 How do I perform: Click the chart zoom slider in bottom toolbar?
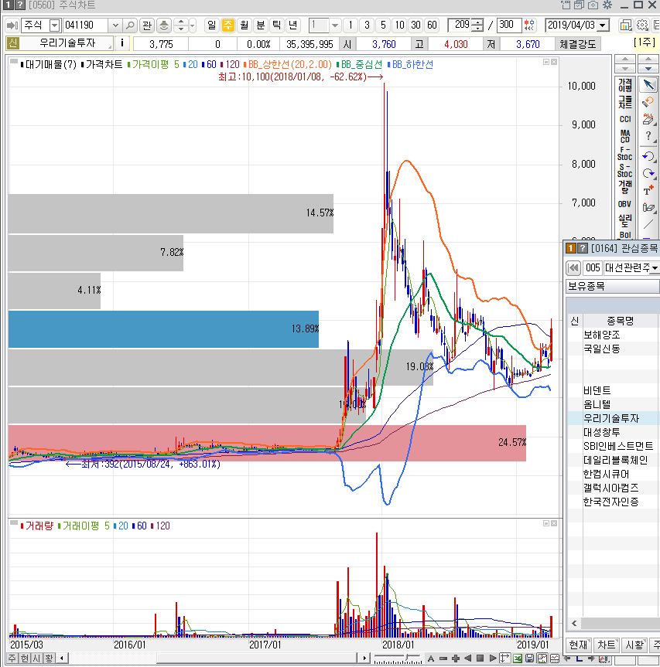click(398, 658)
